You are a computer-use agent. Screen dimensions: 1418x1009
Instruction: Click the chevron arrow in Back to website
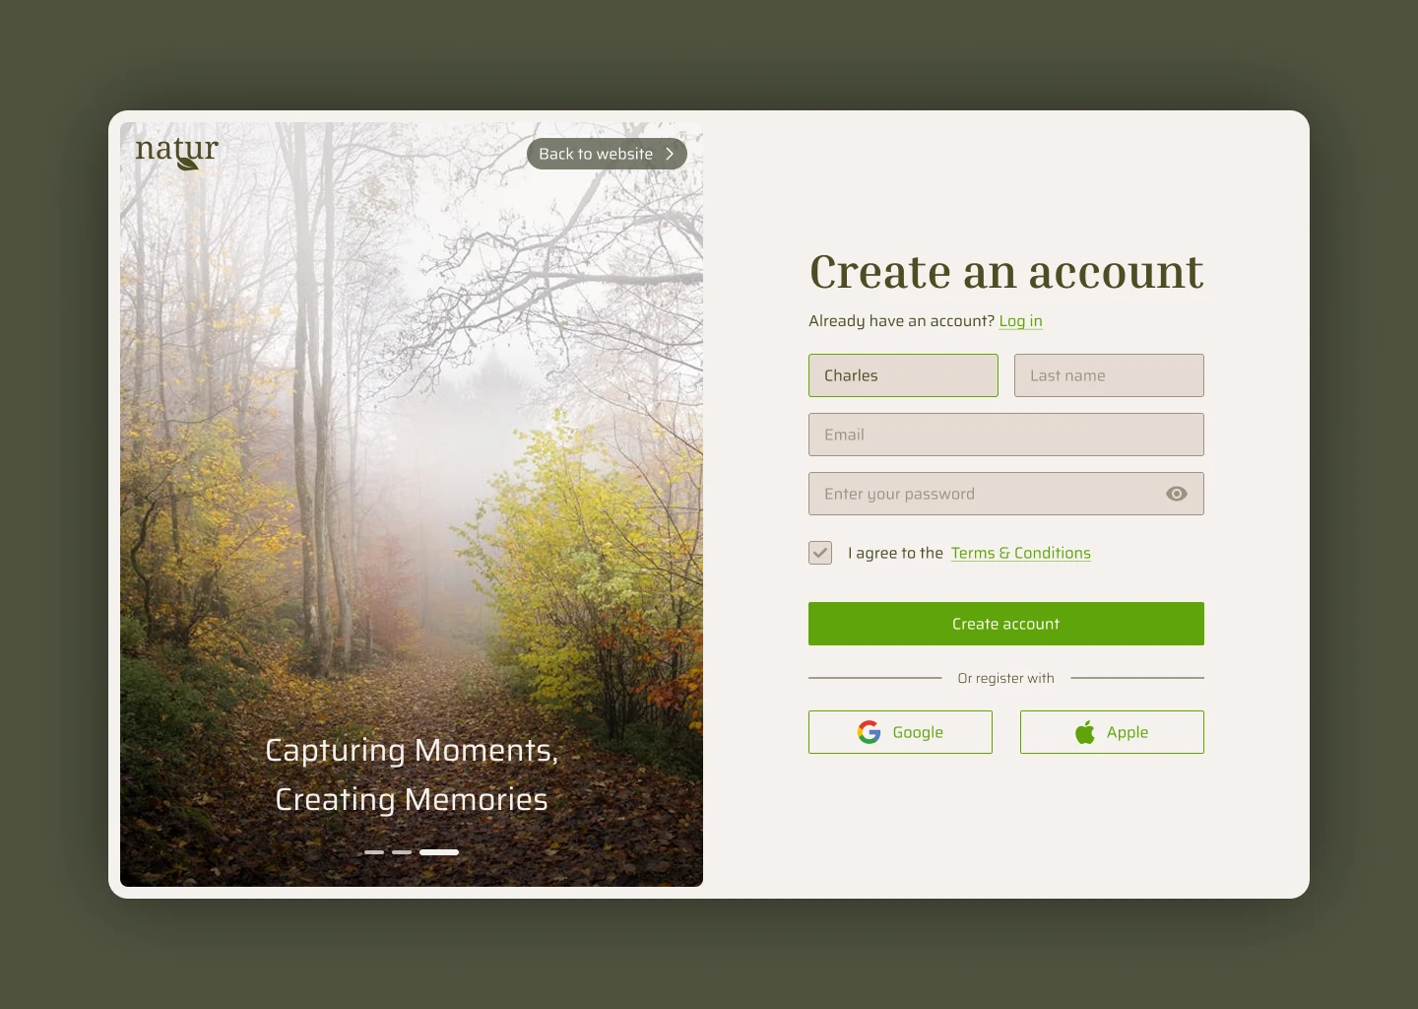670,154
